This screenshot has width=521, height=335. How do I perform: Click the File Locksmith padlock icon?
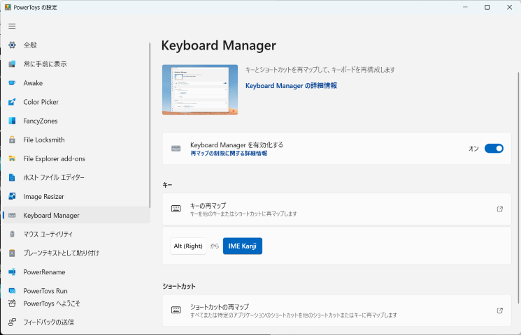point(12,140)
